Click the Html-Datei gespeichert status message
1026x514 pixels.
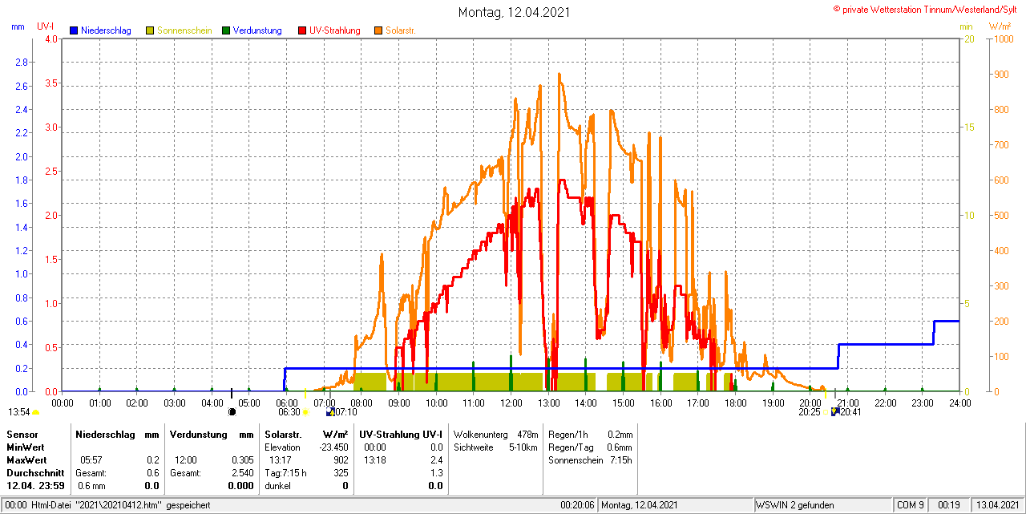click(119, 505)
